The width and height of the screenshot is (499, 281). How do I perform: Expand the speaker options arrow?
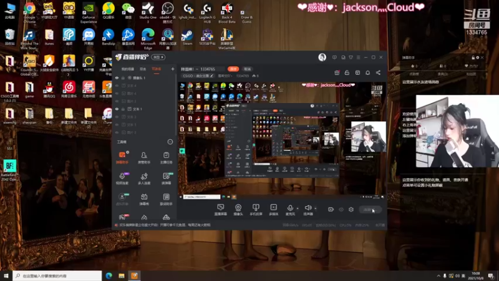(x=316, y=209)
